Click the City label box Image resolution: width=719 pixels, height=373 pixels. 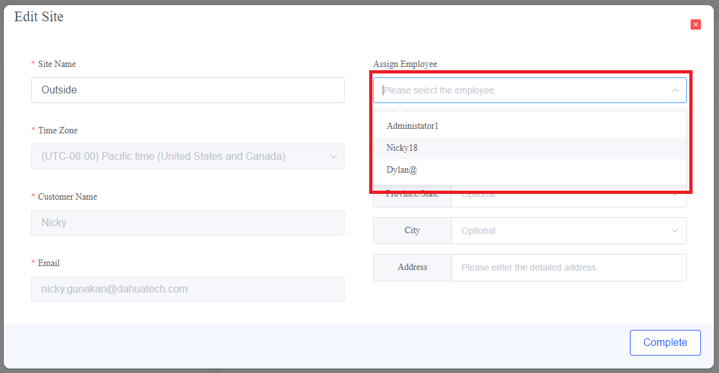412,231
